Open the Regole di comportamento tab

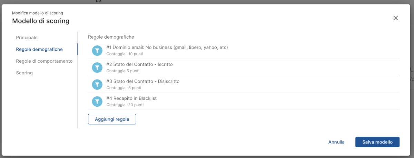point(44,61)
